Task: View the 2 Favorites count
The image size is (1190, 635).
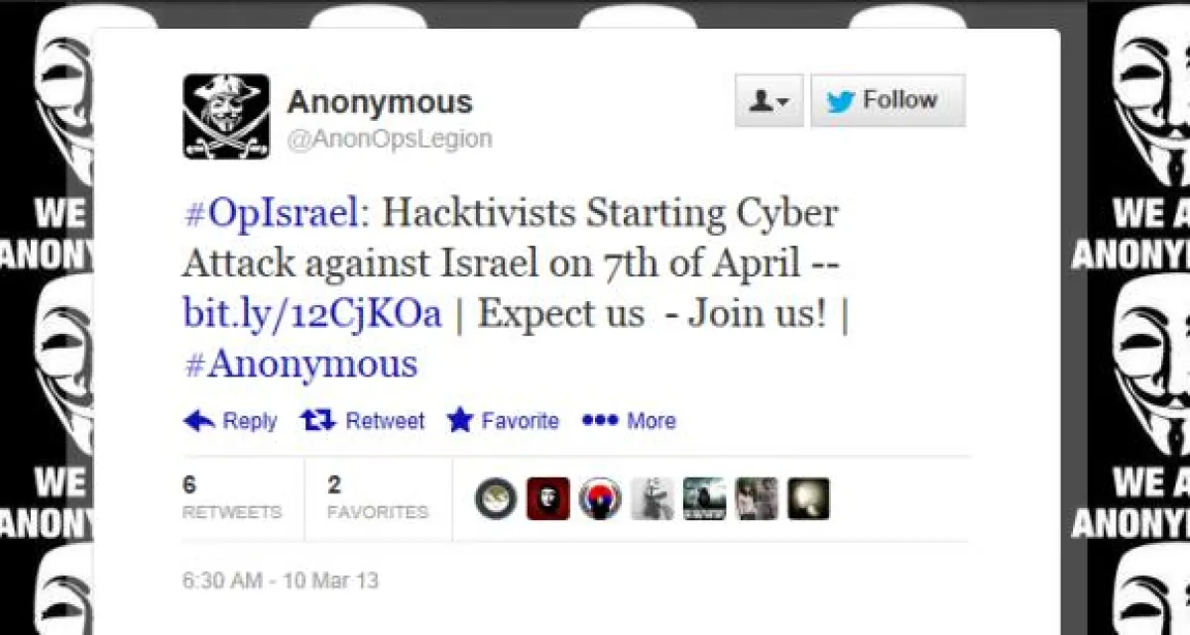Action: click(x=378, y=498)
